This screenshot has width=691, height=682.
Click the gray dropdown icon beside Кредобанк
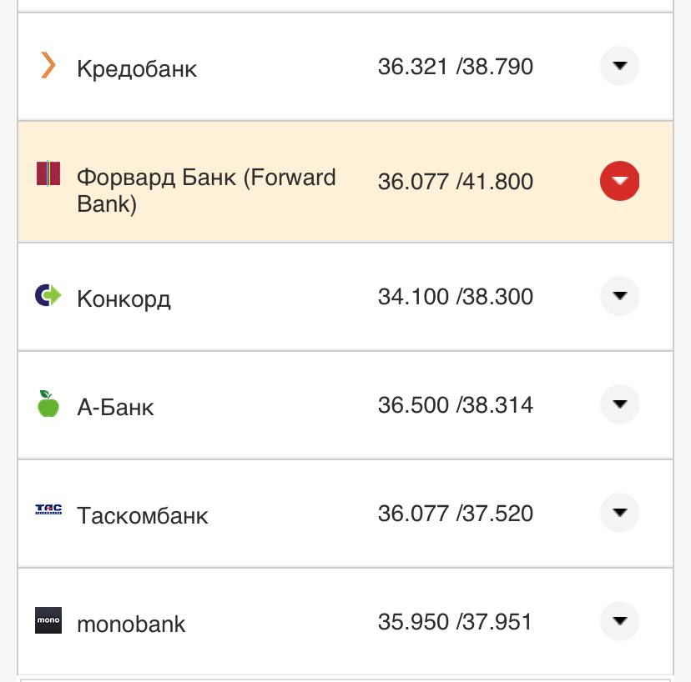[x=618, y=67]
